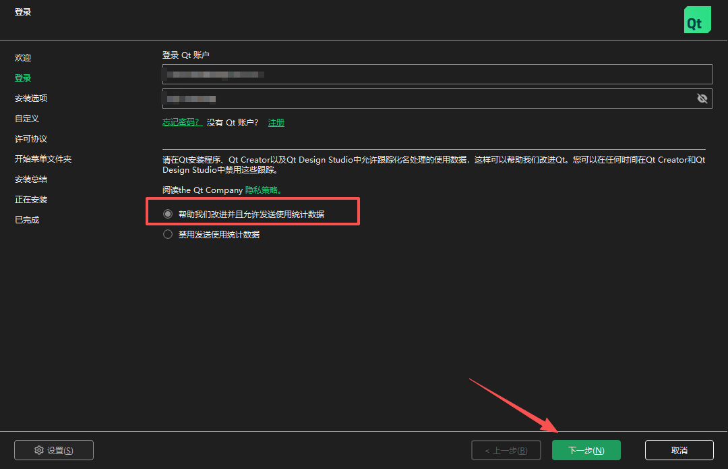The width and height of the screenshot is (728, 469).
Task: Select 开始菜单文件夹 step in sidebar
Action: click(43, 159)
